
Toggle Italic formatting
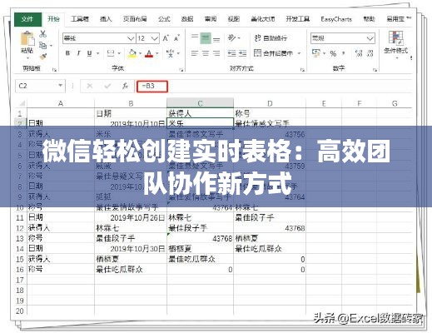pos(78,53)
